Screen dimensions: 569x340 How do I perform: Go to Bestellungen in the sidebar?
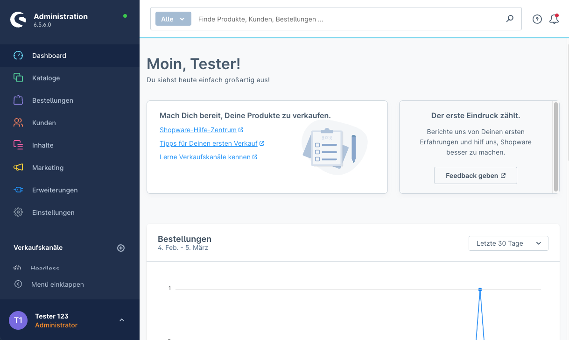[52, 100]
